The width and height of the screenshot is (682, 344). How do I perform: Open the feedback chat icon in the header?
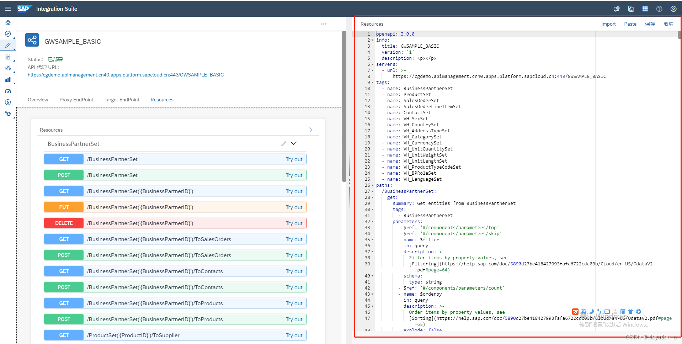coord(617,9)
